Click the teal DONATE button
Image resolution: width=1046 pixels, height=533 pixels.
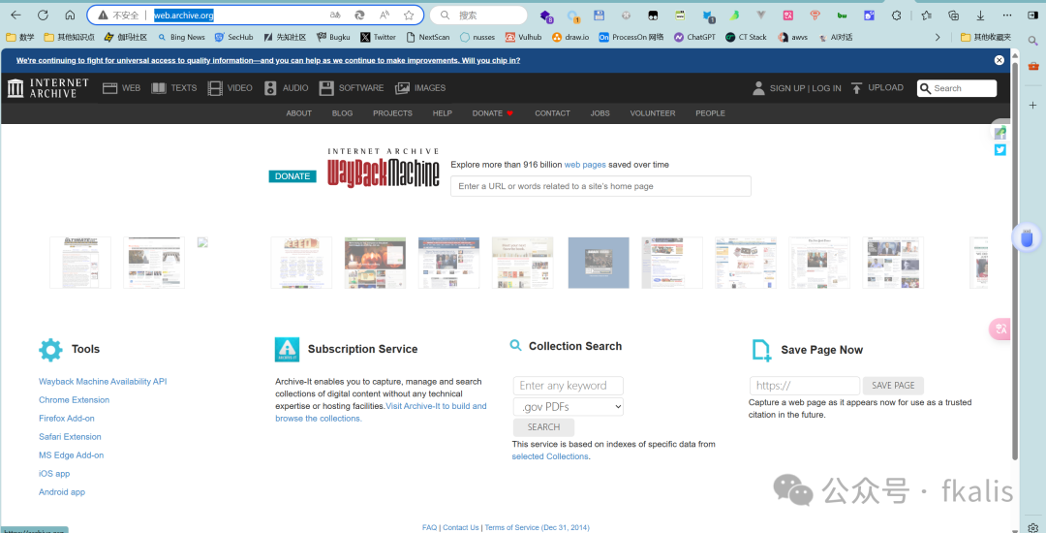pyautogui.click(x=292, y=176)
